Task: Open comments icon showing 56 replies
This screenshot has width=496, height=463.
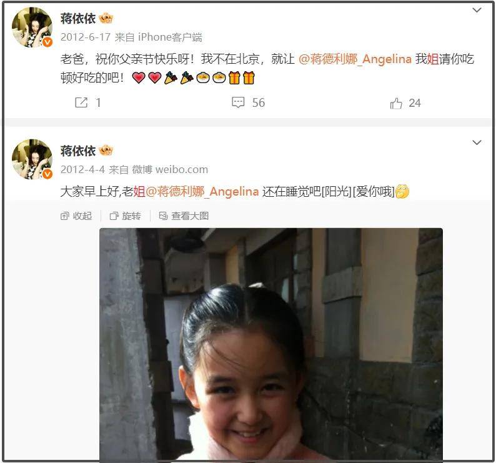Action: 238,102
